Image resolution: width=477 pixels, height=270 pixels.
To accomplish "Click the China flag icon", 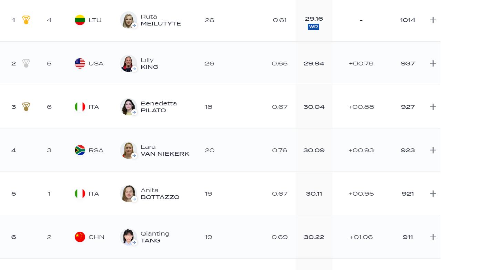I will pyautogui.click(x=80, y=237).
